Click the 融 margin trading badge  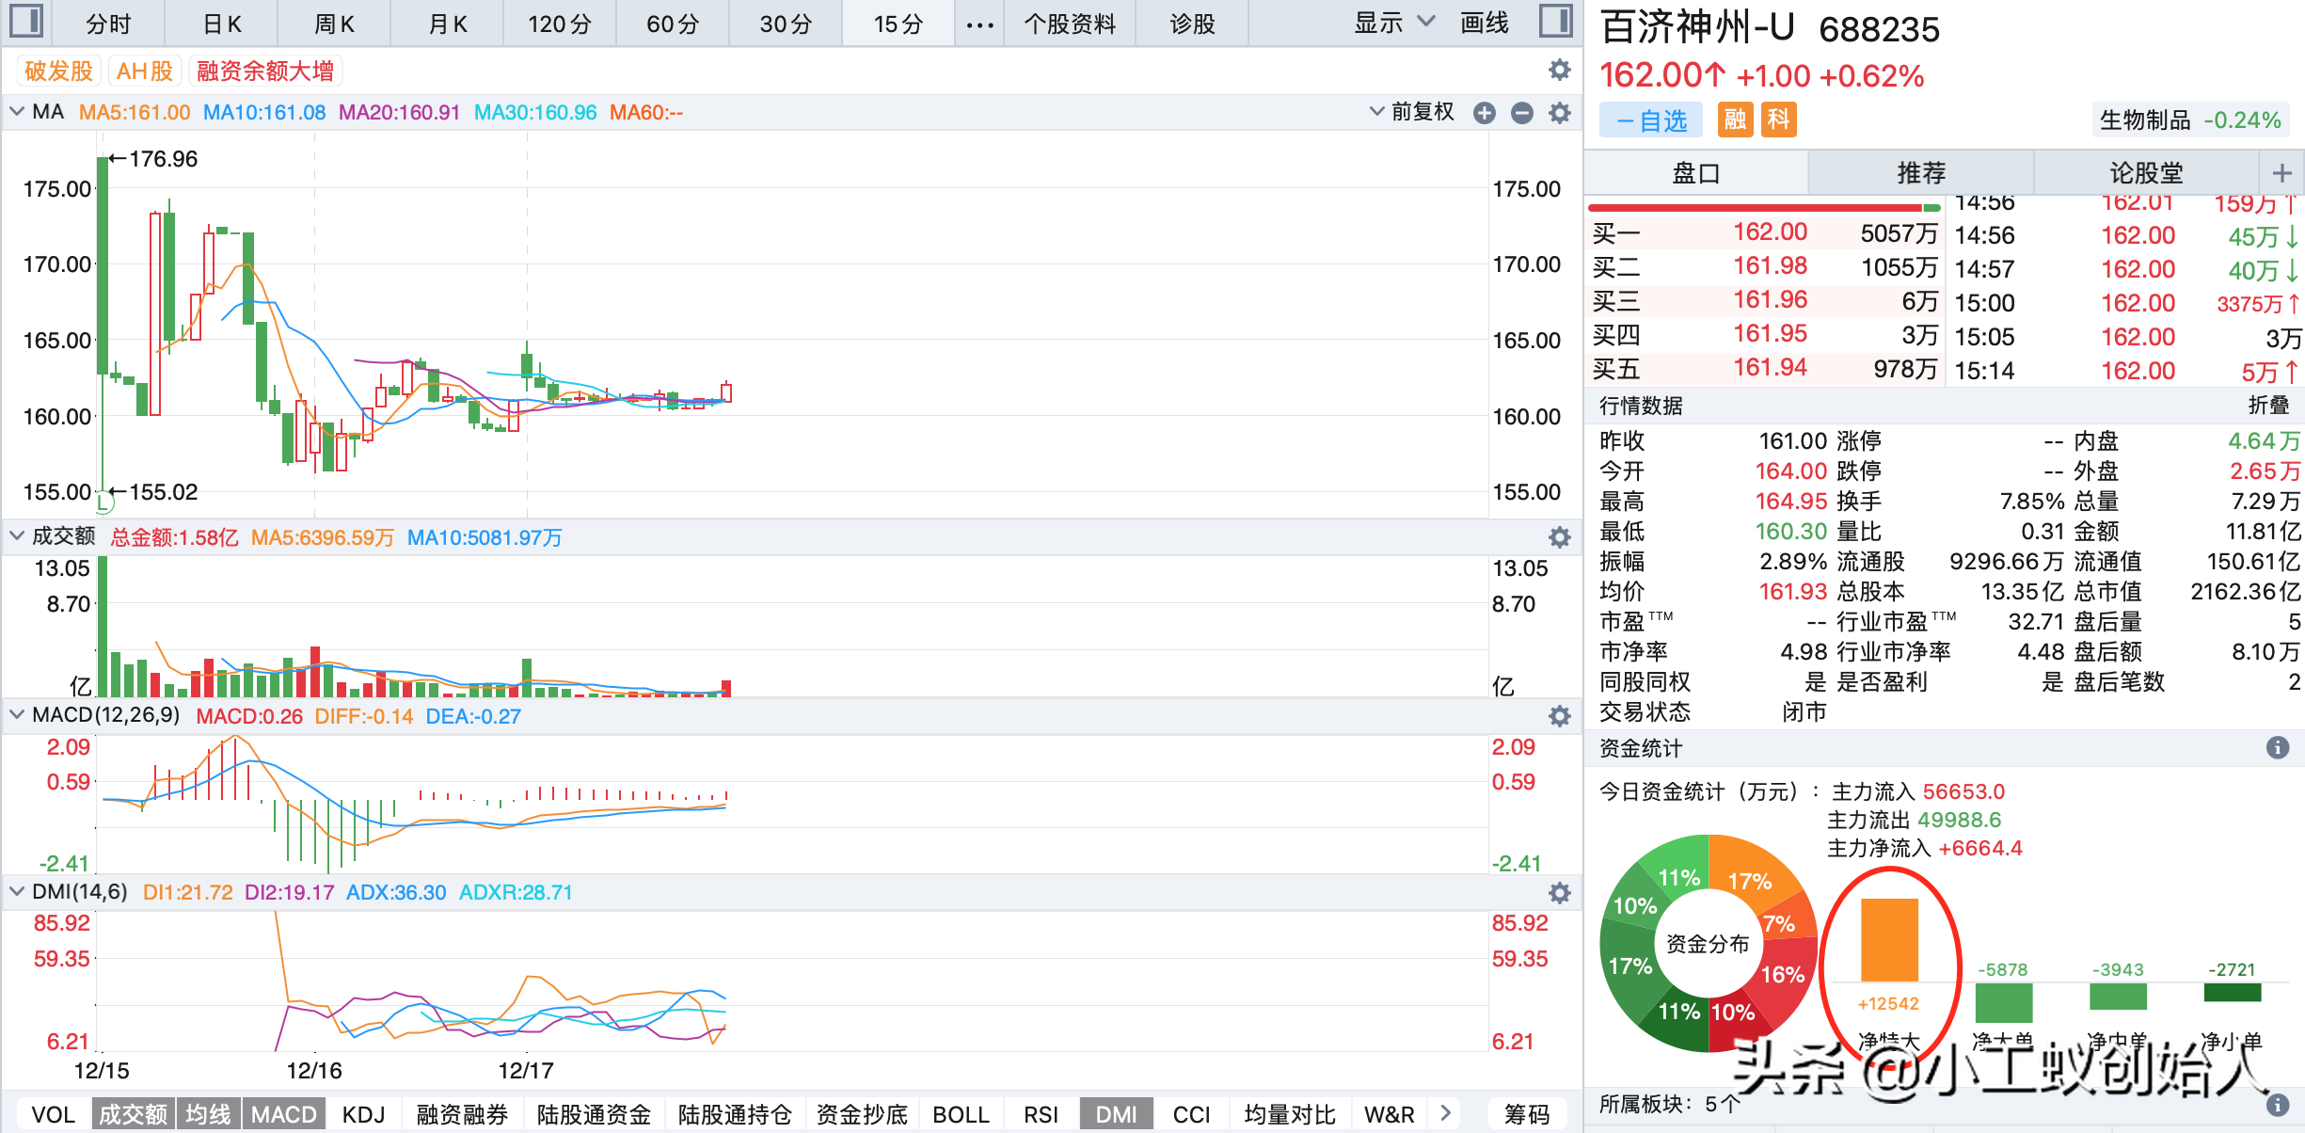(x=1735, y=120)
